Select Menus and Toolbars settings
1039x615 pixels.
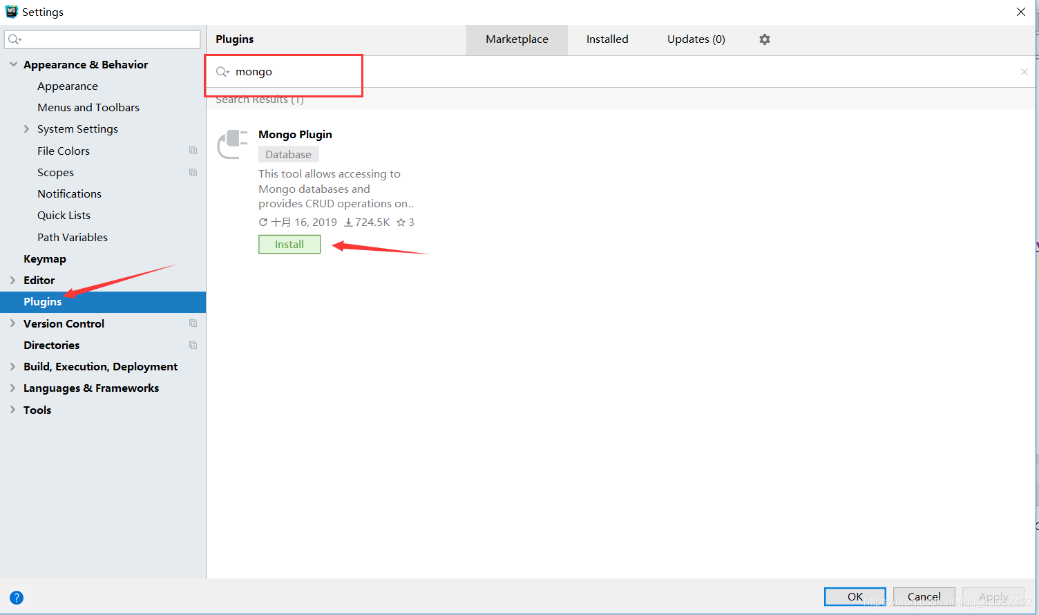(x=88, y=108)
